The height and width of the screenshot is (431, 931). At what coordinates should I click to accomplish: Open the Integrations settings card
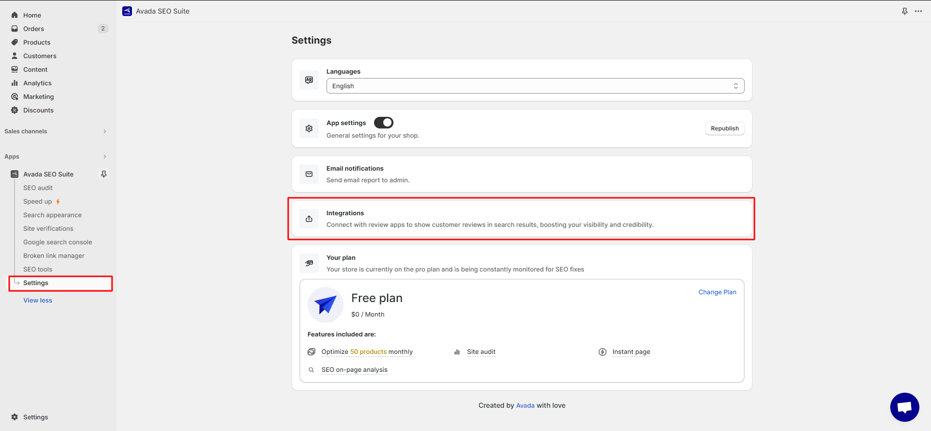pyautogui.click(x=522, y=219)
